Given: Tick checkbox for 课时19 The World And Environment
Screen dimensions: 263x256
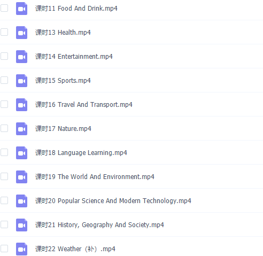Looking at the screenshot, I should [x=4, y=176].
